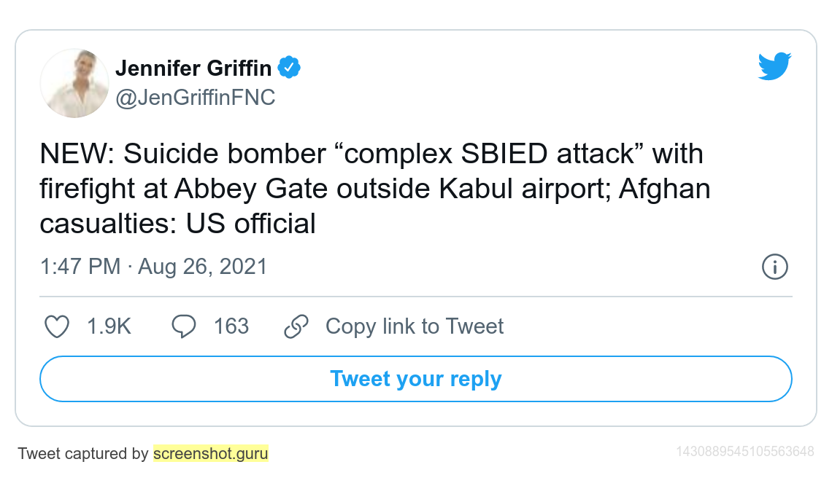Open the screenshot.guru link
The height and width of the screenshot is (494, 832).
click(211, 454)
